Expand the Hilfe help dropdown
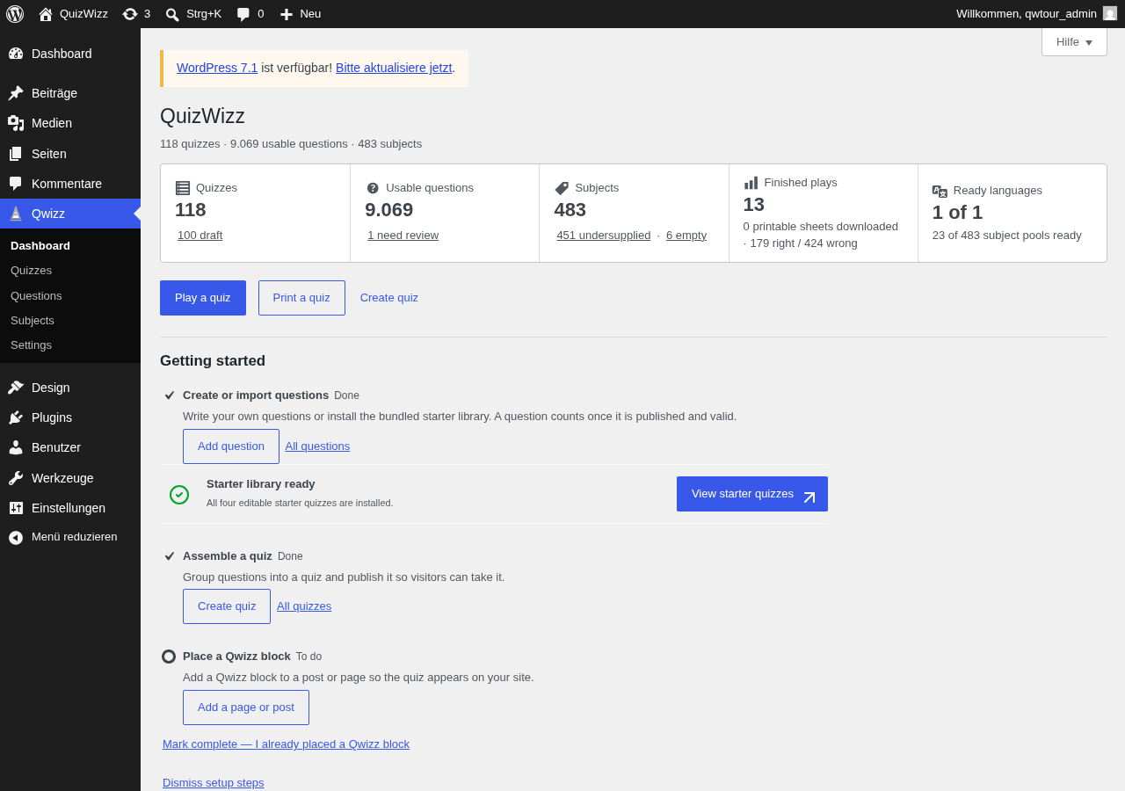The image size is (1125, 791). 1074,41
